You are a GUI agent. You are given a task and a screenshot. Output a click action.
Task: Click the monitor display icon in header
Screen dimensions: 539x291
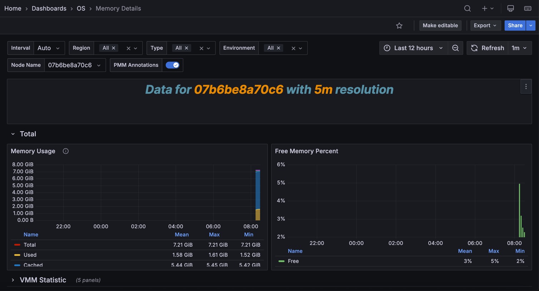tap(510, 9)
